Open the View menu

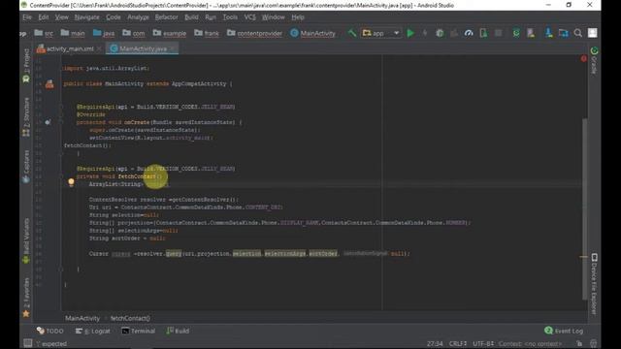pyautogui.click(x=61, y=17)
